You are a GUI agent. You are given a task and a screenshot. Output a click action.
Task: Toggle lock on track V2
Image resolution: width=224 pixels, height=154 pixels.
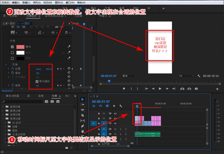(99, 118)
